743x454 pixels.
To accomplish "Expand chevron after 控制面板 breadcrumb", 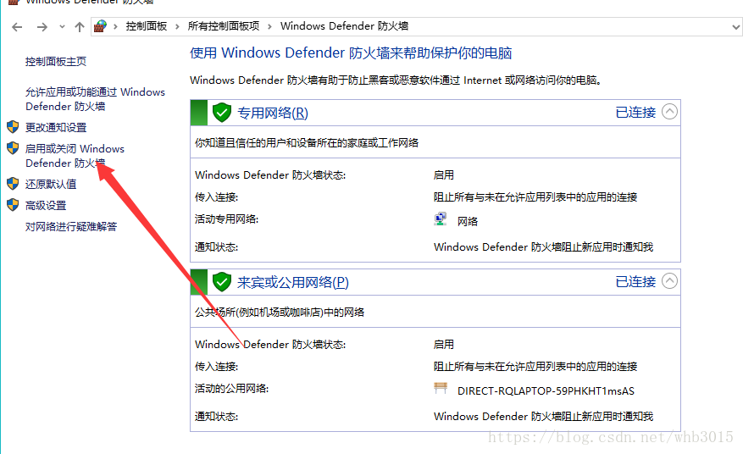I will click(177, 26).
